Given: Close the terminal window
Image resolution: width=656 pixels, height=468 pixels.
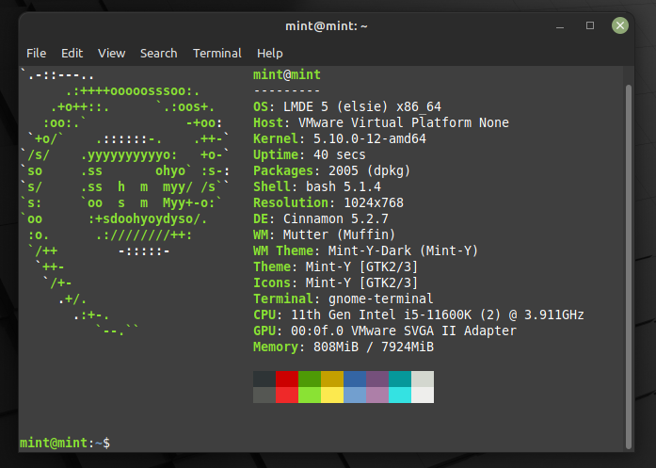Looking at the screenshot, I should (x=619, y=25).
